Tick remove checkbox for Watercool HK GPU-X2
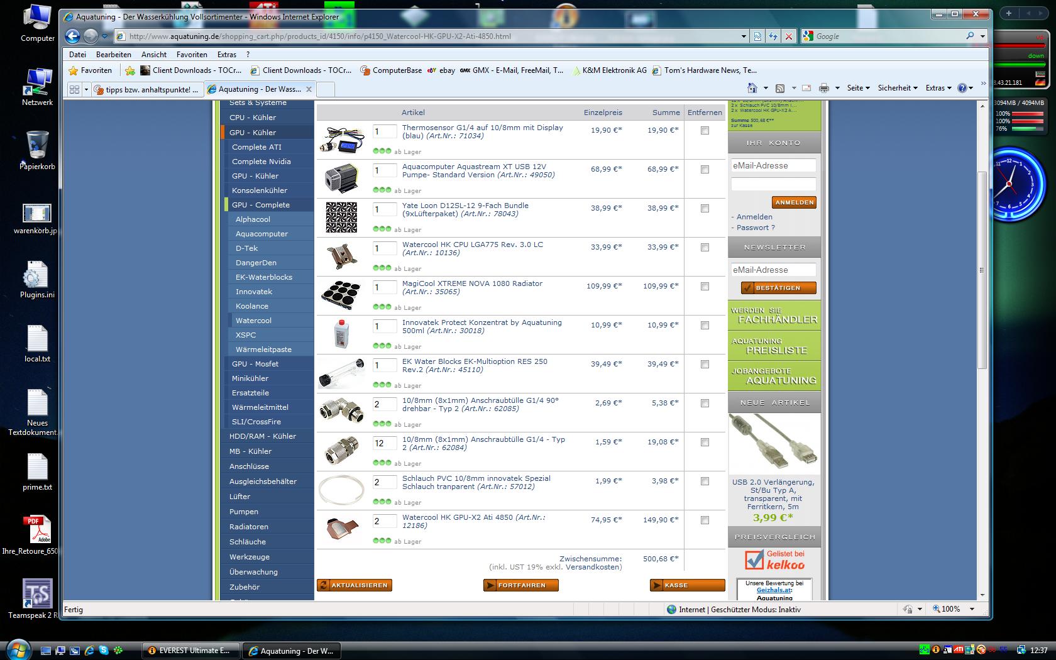 click(705, 520)
